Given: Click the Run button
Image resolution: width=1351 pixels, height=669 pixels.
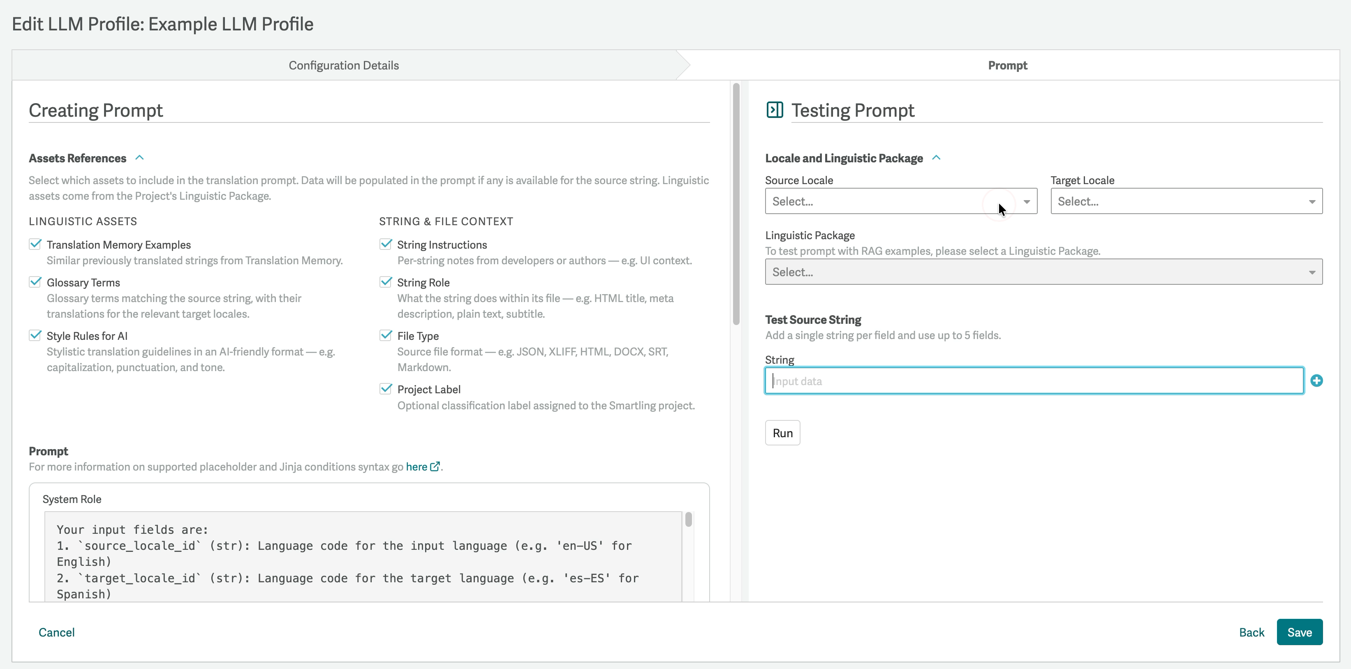Looking at the screenshot, I should pyautogui.click(x=782, y=433).
